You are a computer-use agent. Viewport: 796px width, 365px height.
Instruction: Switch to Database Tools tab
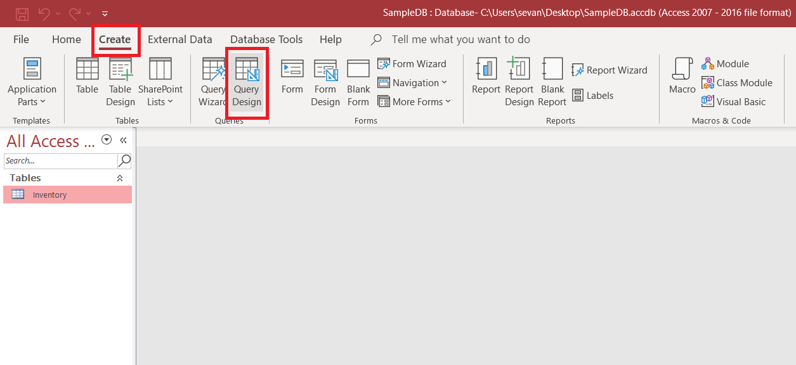pyautogui.click(x=266, y=39)
